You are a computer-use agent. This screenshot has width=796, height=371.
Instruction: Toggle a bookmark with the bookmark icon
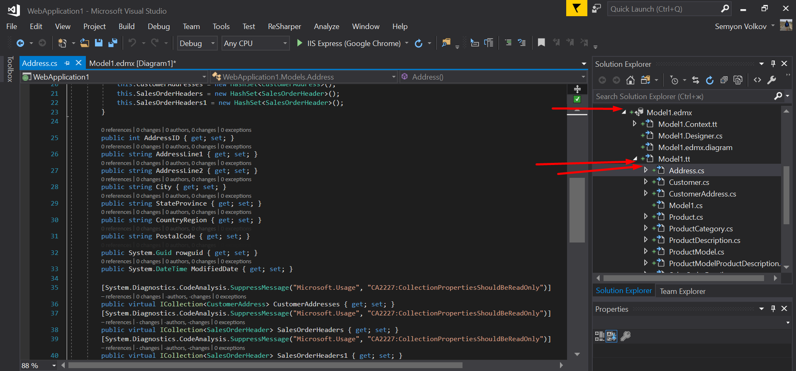541,43
